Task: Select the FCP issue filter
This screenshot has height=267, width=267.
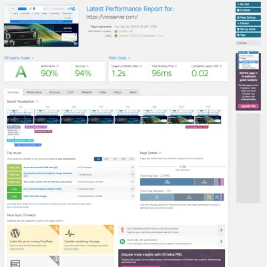Action: pos(106,159)
